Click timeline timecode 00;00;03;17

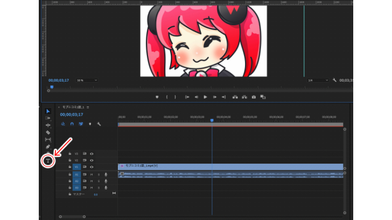point(72,115)
